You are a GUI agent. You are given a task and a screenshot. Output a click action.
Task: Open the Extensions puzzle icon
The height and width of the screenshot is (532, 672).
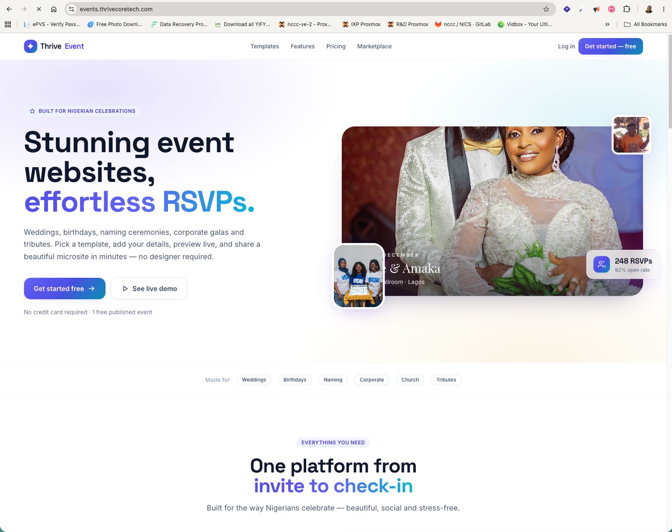627,9
